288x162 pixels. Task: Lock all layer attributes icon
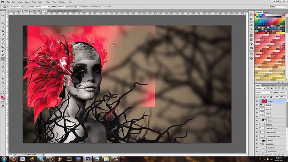pyautogui.click(x=271, y=97)
